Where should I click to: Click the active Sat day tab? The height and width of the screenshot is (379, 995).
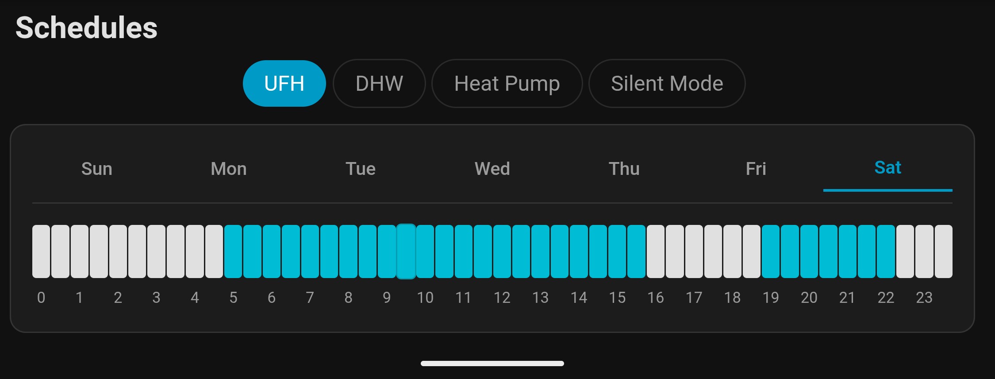click(x=888, y=168)
